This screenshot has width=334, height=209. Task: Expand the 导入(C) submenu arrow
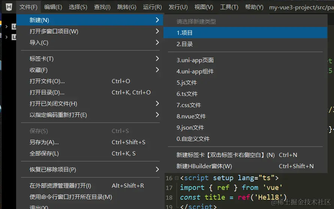[157, 43]
